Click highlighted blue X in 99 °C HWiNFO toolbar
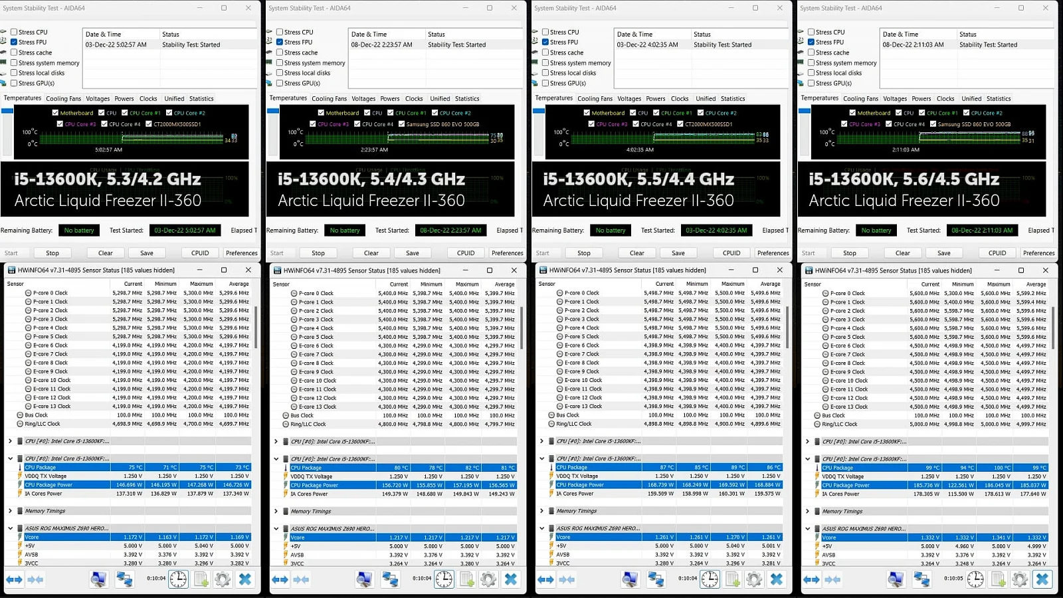 (x=1042, y=579)
